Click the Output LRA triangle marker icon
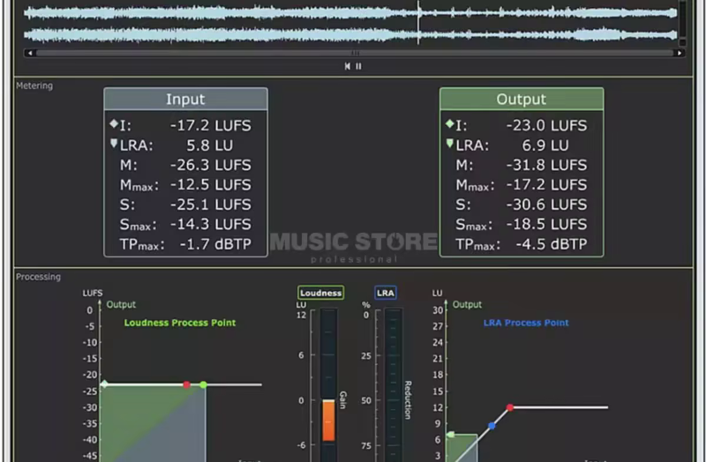This screenshot has width=706, height=462. click(449, 144)
